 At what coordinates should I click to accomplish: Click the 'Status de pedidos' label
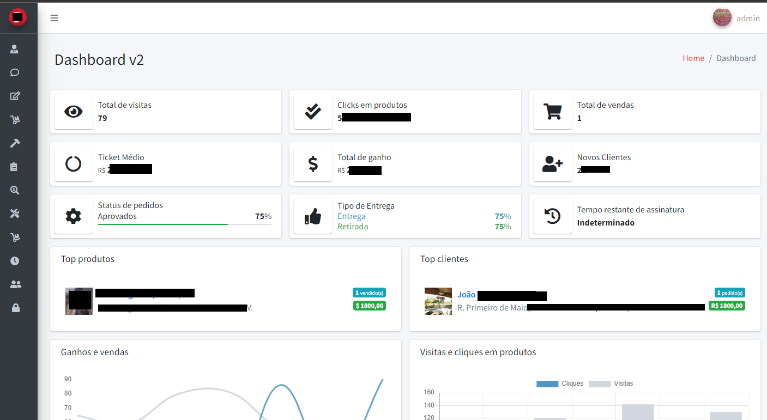[130, 205]
